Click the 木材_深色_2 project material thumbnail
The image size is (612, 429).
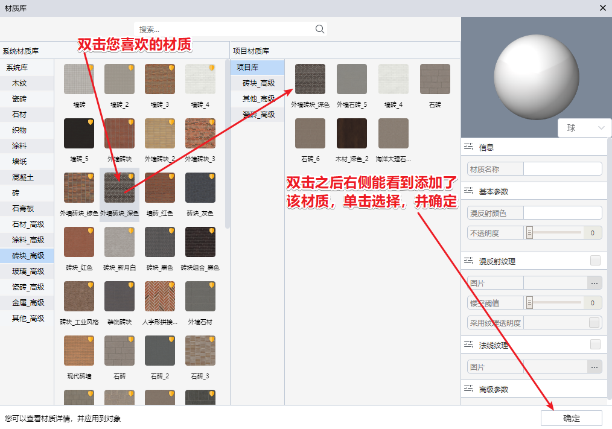352,133
